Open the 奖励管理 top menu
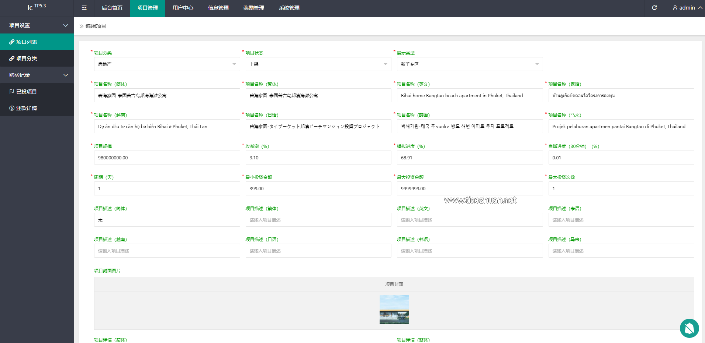 pyautogui.click(x=254, y=8)
